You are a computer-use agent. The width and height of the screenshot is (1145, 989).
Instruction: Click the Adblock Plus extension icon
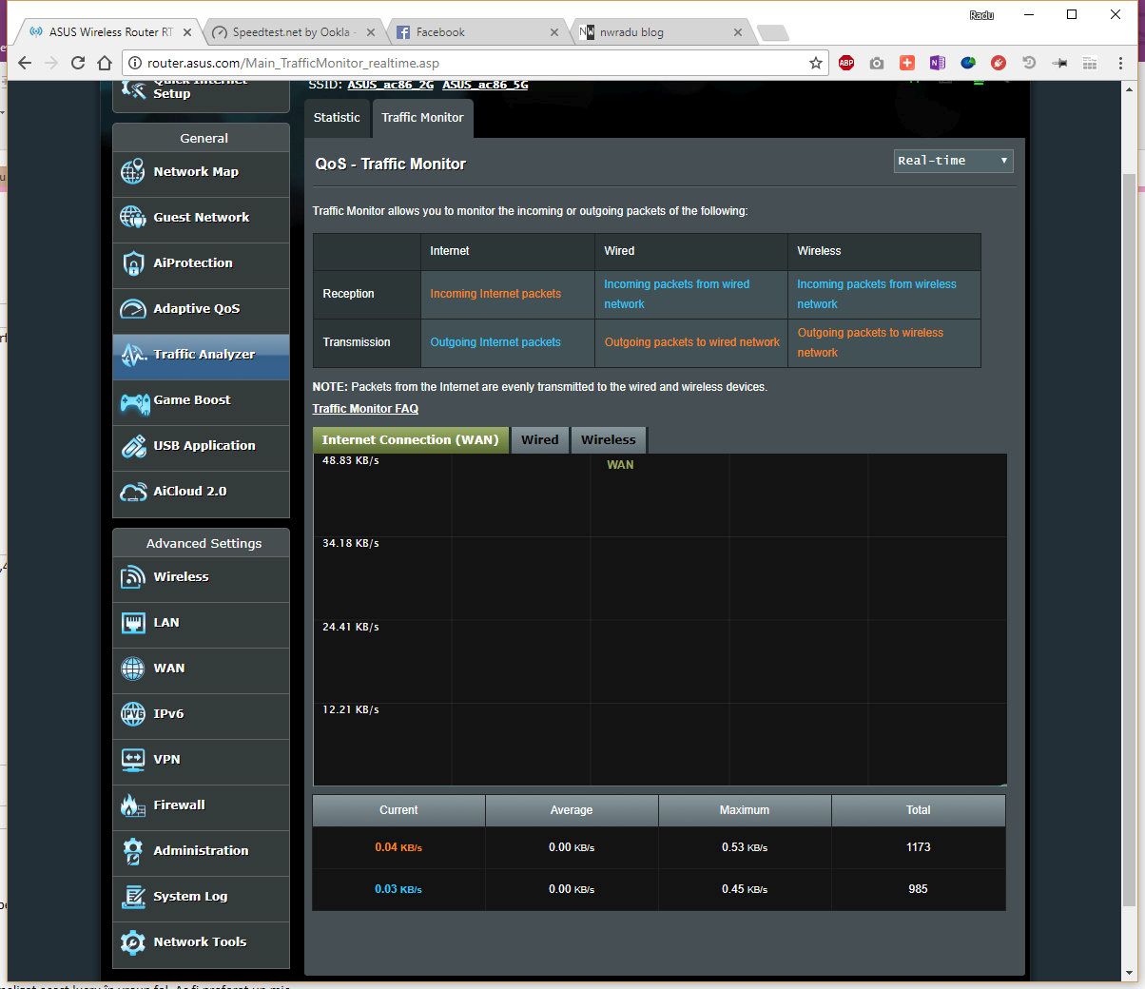click(x=846, y=63)
